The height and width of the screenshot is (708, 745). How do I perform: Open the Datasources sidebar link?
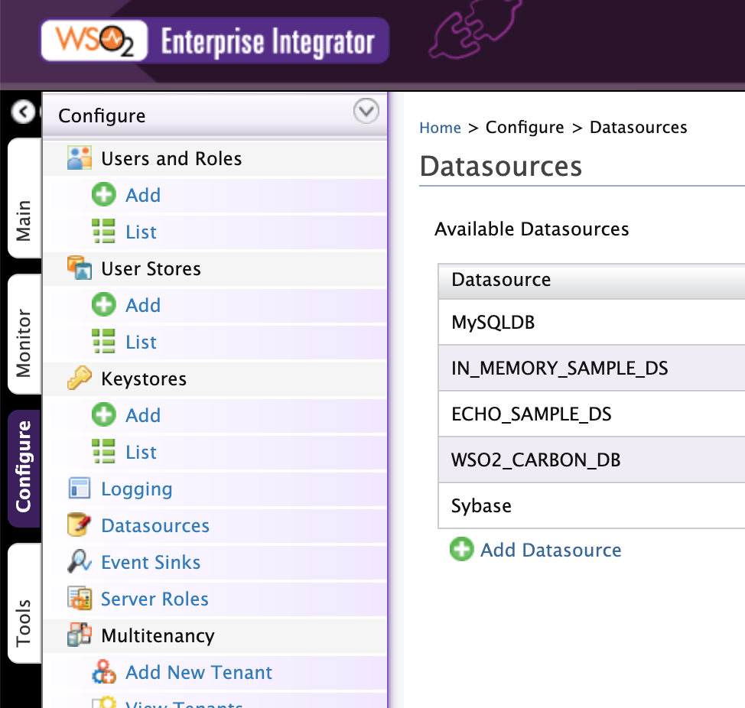click(155, 526)
